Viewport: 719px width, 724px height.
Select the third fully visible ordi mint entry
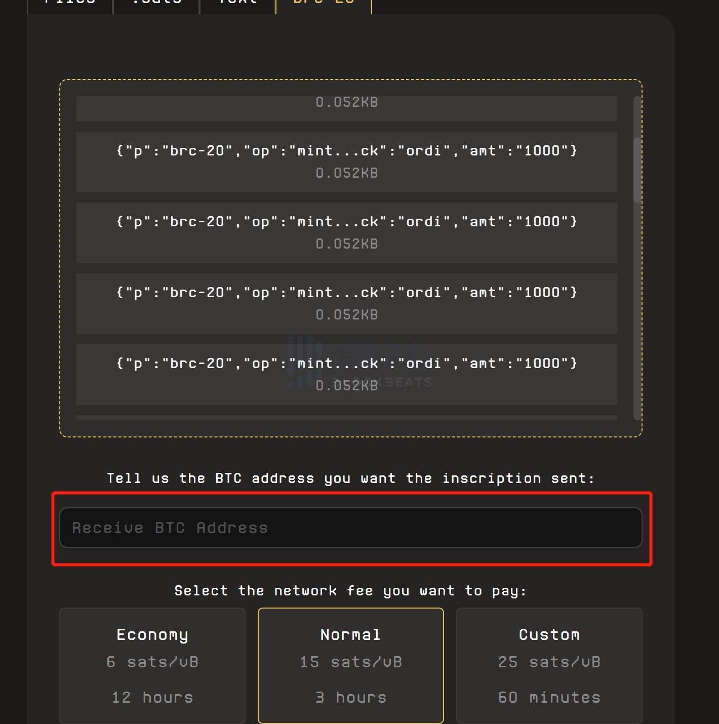coord(346,303)
